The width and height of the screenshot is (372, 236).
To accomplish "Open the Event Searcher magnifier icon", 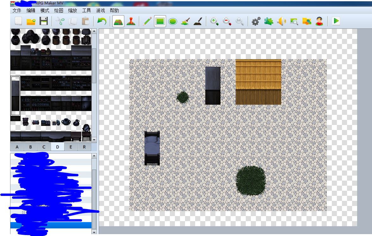I will (x=294, y=21).
